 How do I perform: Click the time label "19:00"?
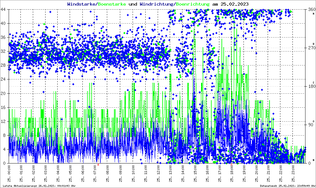tap(244, 170)
